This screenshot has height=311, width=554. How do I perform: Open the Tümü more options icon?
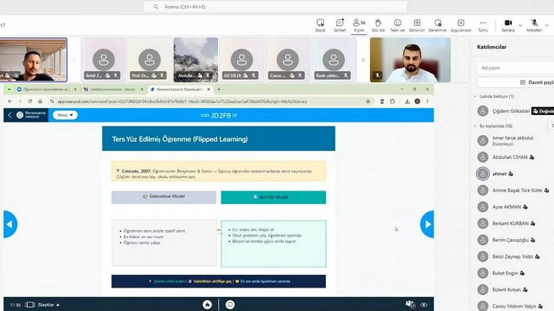coord(483,25)
